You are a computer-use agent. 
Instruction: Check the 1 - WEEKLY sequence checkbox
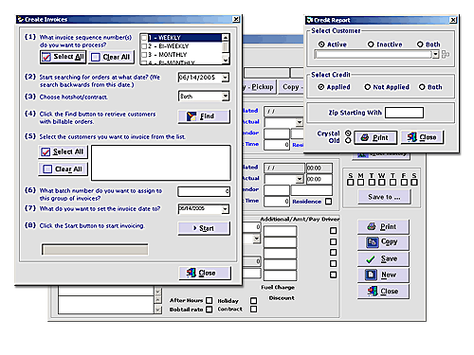144,38
